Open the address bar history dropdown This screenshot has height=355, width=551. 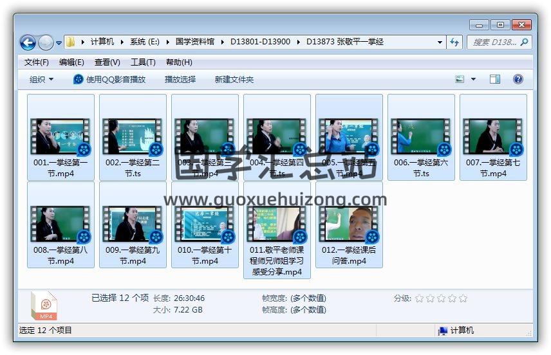(x=440, y=42)
